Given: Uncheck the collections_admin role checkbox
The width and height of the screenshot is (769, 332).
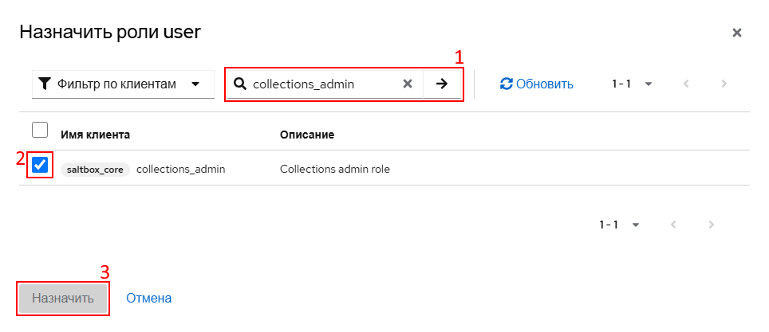Looking at the screenshot, I should tap(40, 166).
